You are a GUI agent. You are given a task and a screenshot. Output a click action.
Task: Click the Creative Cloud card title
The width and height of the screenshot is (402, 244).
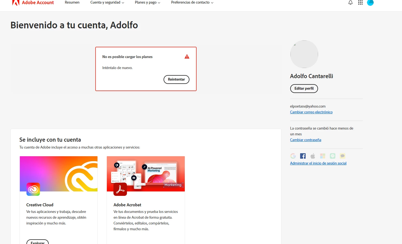[40, 205]
